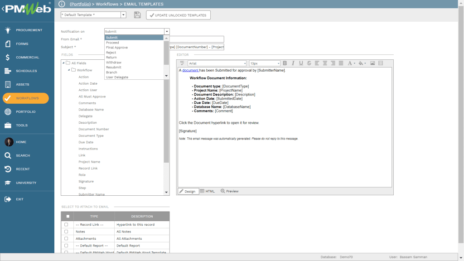Open the info icon beside the breadcrumb
This screenshot has width=464, height=261.
pos(62,4)
